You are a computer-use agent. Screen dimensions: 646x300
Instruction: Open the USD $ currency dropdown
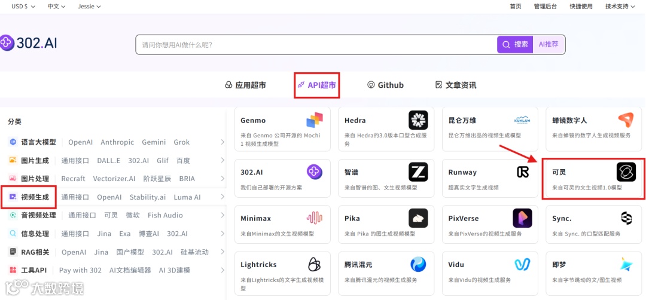[x=23, y=6]
